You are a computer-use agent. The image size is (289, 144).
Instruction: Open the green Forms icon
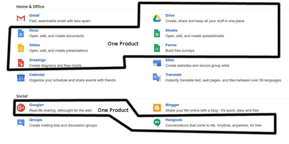click(157, 48)
